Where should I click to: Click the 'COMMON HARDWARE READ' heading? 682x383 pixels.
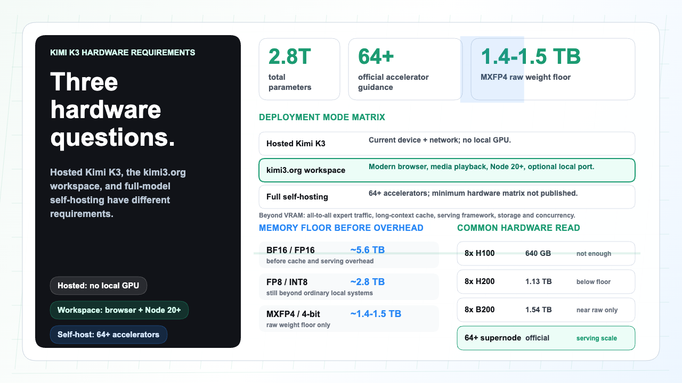click(x=518, y=228)
